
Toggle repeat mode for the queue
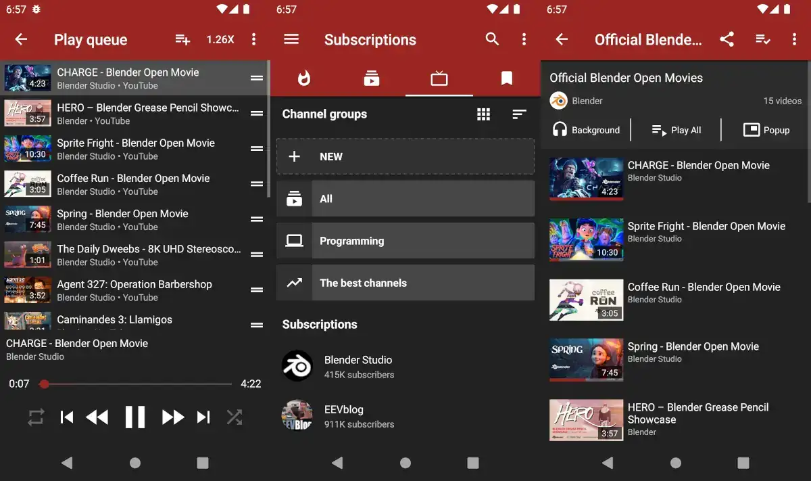pos(35,417)
